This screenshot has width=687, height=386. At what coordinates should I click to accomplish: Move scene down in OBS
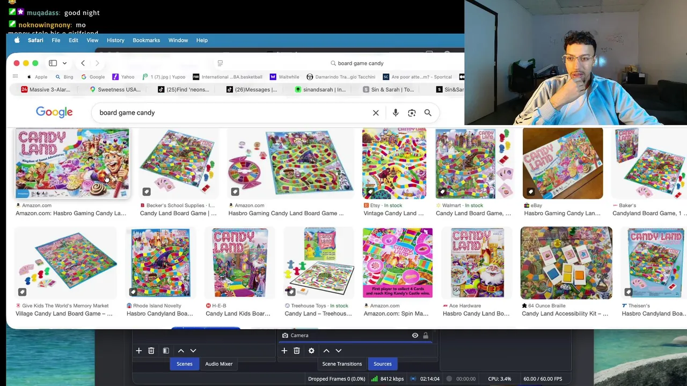193,351
